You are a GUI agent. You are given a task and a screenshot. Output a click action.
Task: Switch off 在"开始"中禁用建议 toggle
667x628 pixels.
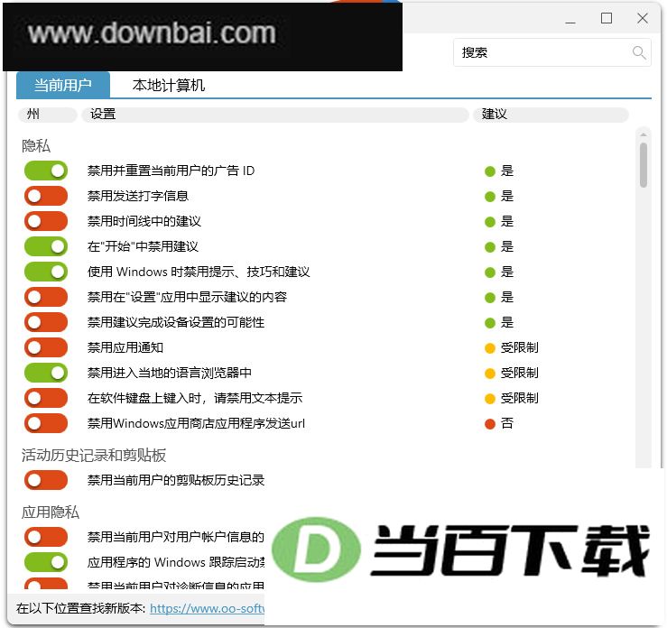[46, 246]
